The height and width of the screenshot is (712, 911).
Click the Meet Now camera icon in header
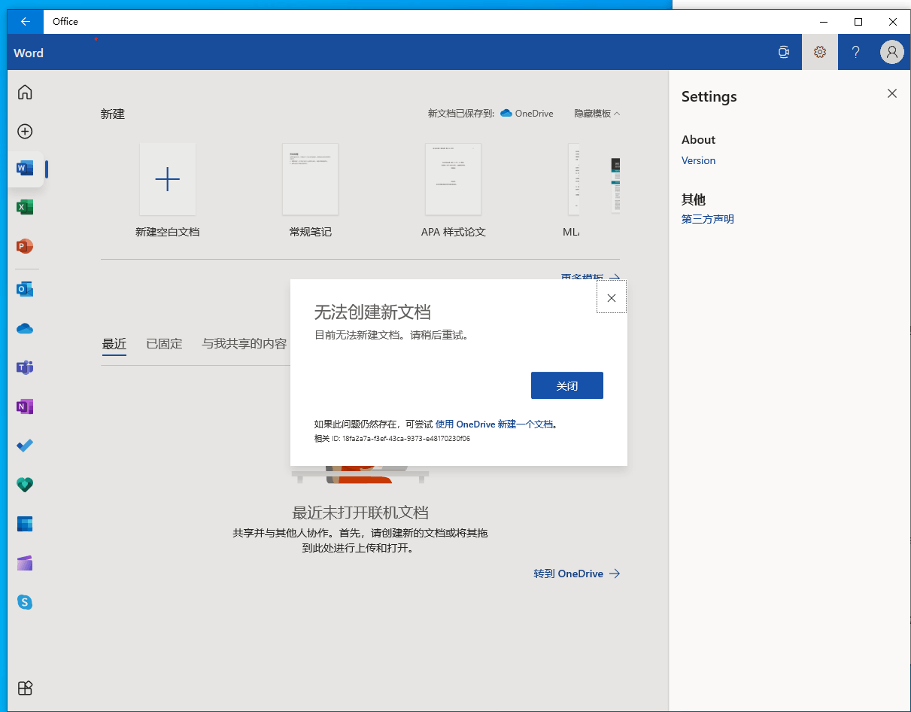point(784,52)
